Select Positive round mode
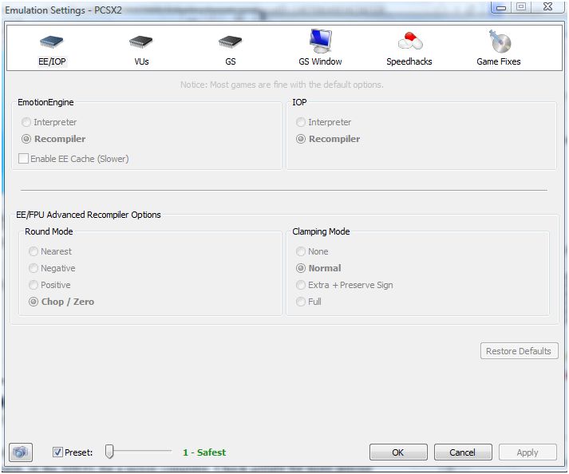569x474 pixels. pos(34,285)
